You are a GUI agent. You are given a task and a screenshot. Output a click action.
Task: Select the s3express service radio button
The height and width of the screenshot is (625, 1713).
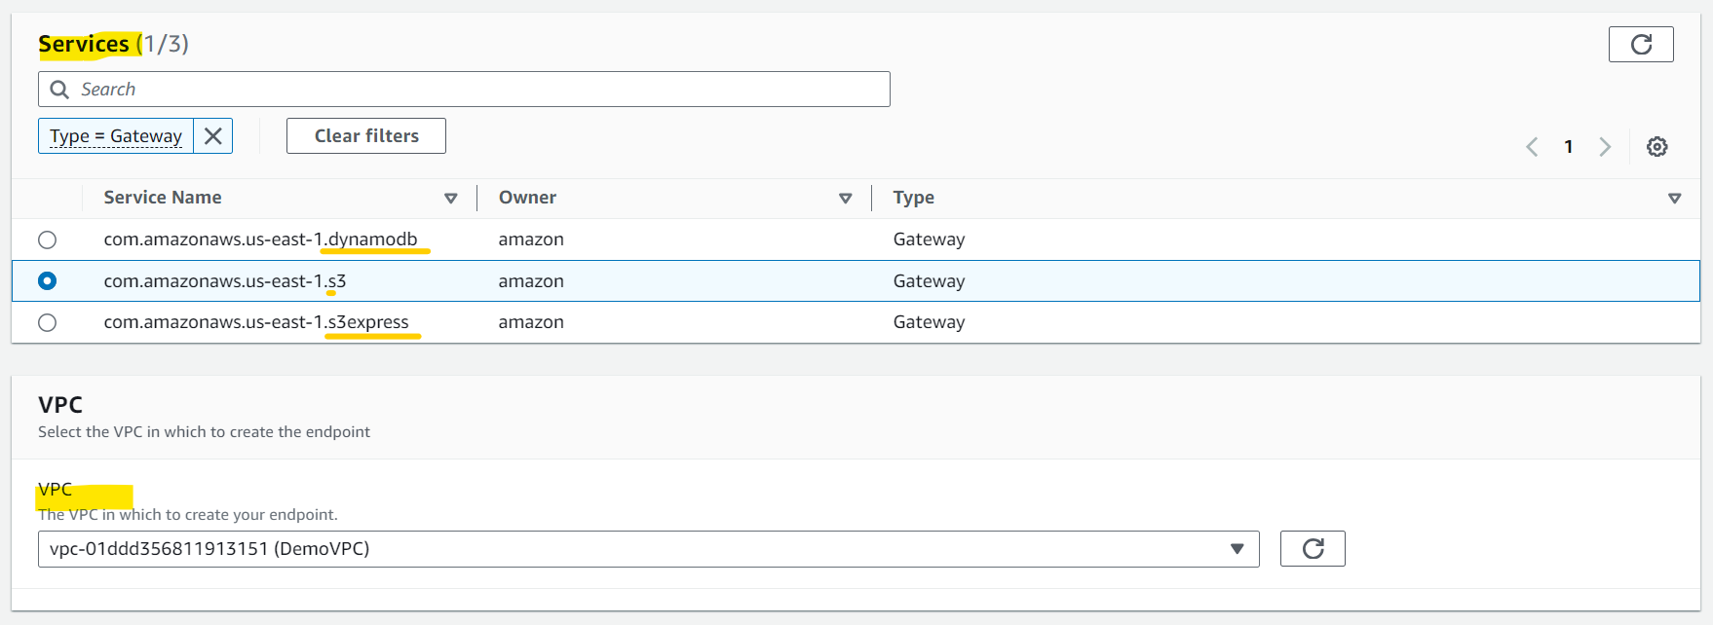click(47, 322)
